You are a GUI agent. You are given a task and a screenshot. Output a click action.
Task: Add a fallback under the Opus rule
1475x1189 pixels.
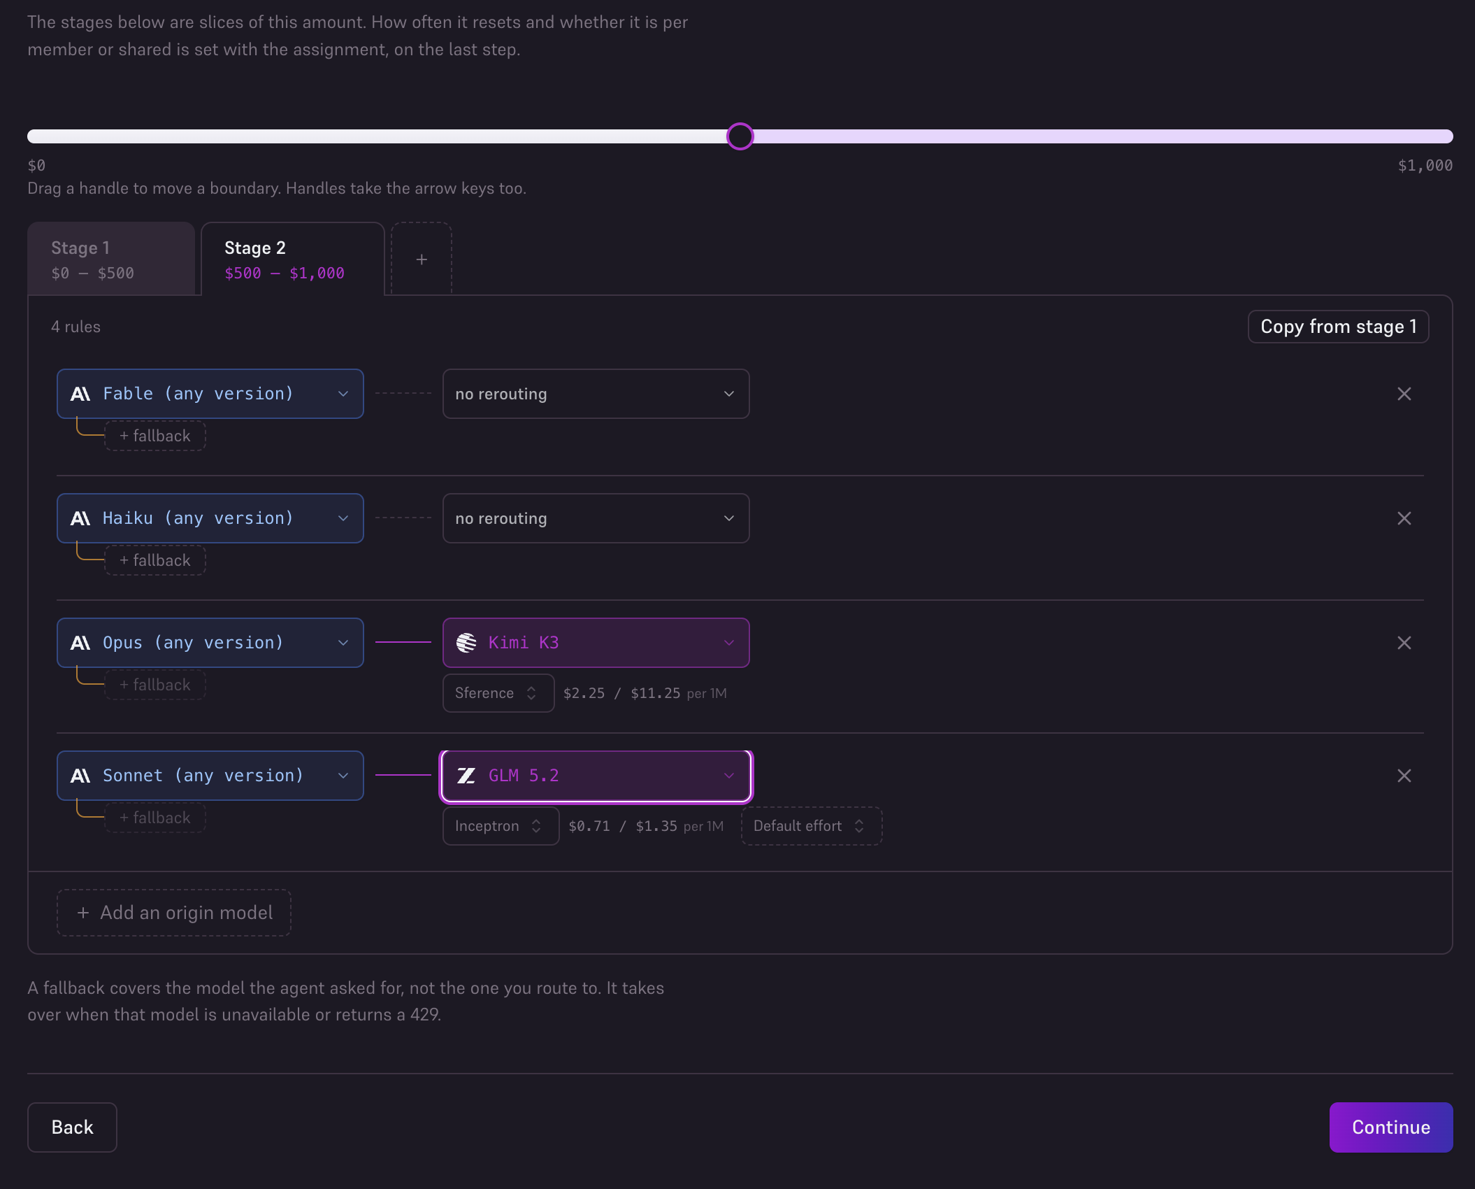[x=155, y=685]
